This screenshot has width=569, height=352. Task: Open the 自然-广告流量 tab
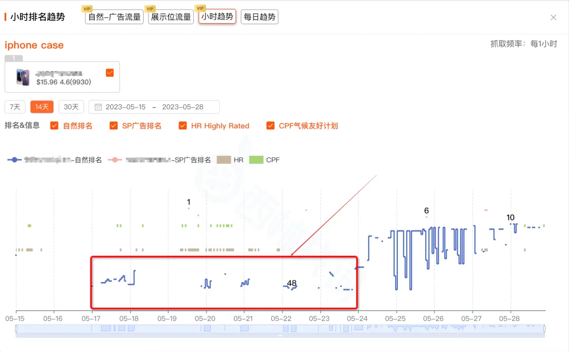point(114,17)
